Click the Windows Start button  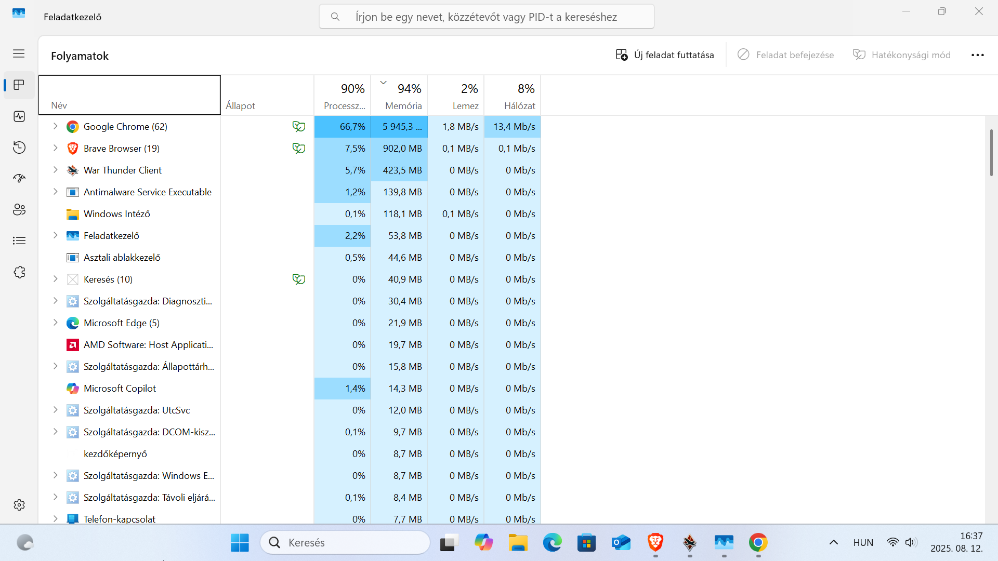click(x=240, y=543)
